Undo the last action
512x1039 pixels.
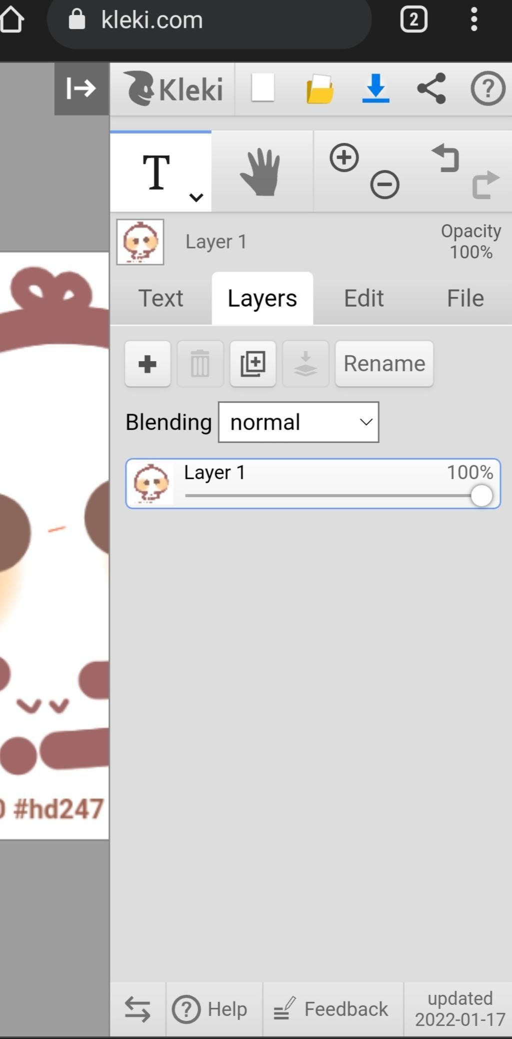tap(445, 158)
